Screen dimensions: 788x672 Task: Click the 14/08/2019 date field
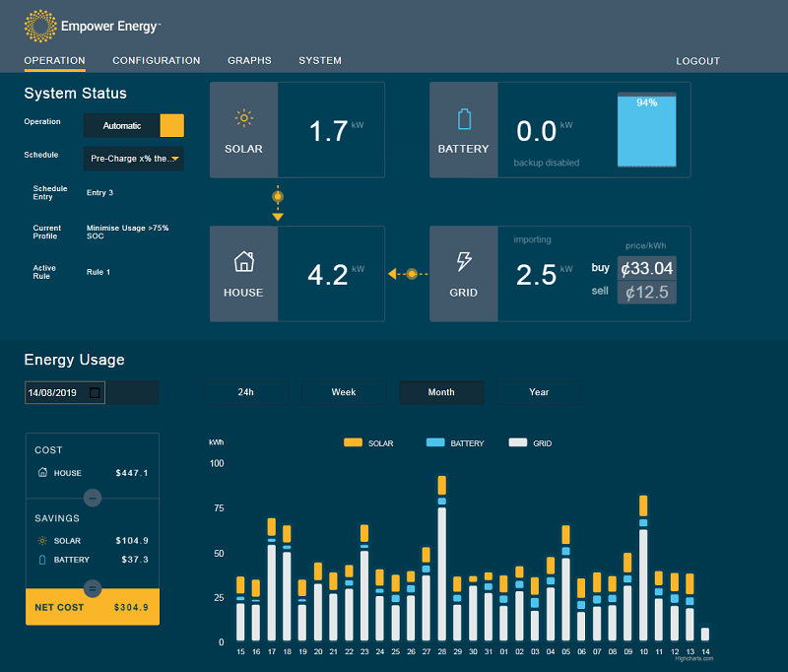65,392
